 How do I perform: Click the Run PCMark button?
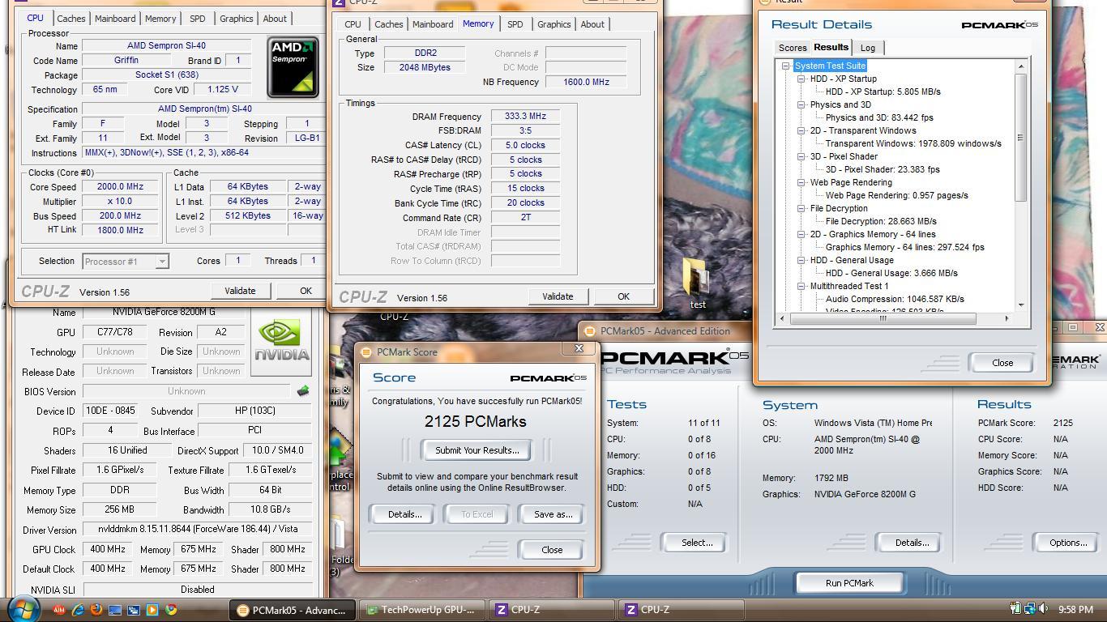[849, 583]
